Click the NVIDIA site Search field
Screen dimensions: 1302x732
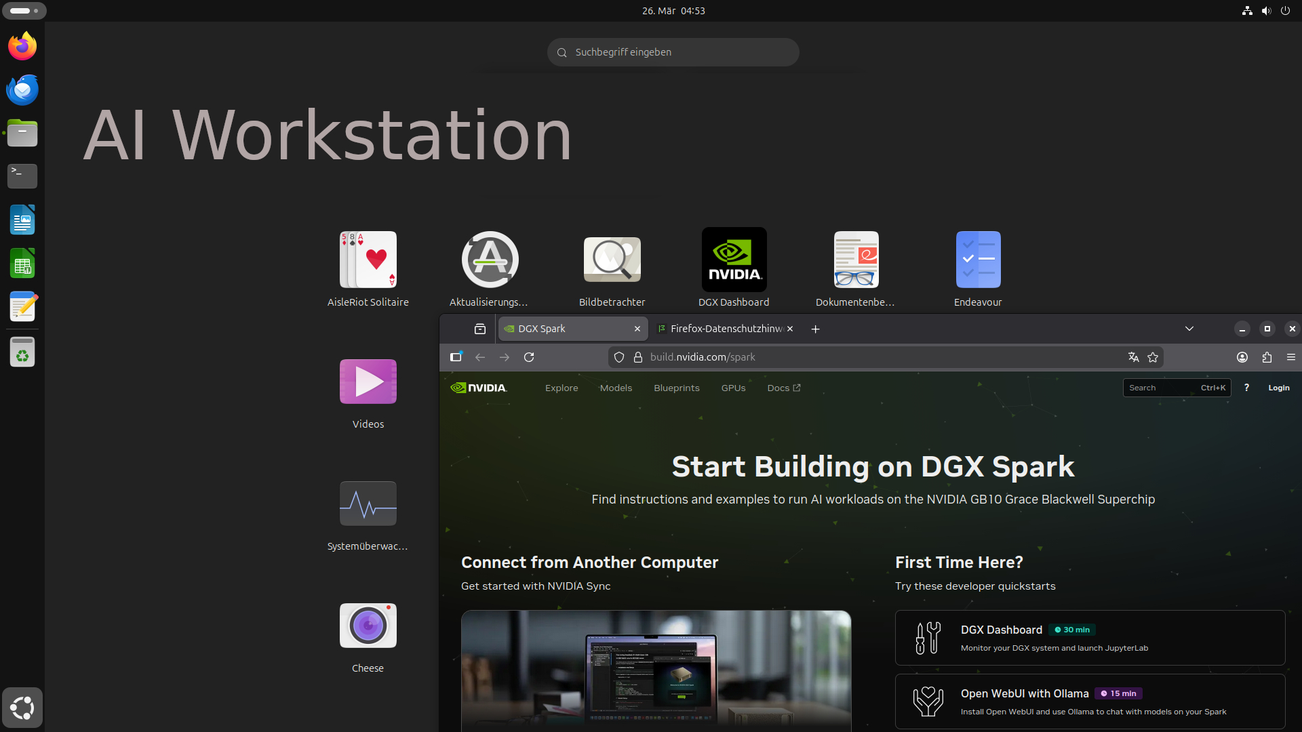[1177, 388]
